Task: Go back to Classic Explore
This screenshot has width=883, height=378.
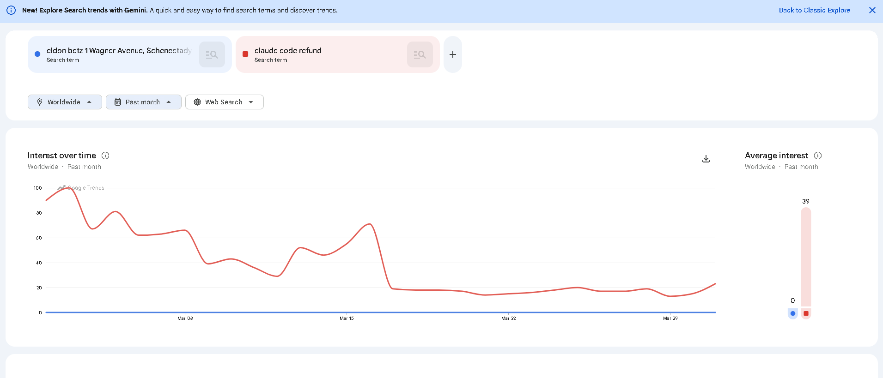Action: coord(814,10)
